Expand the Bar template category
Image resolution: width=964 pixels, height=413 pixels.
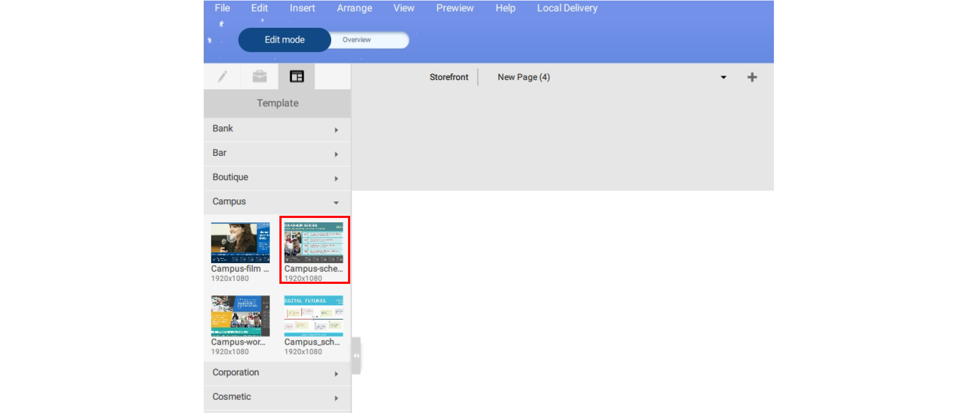[277, 154]
